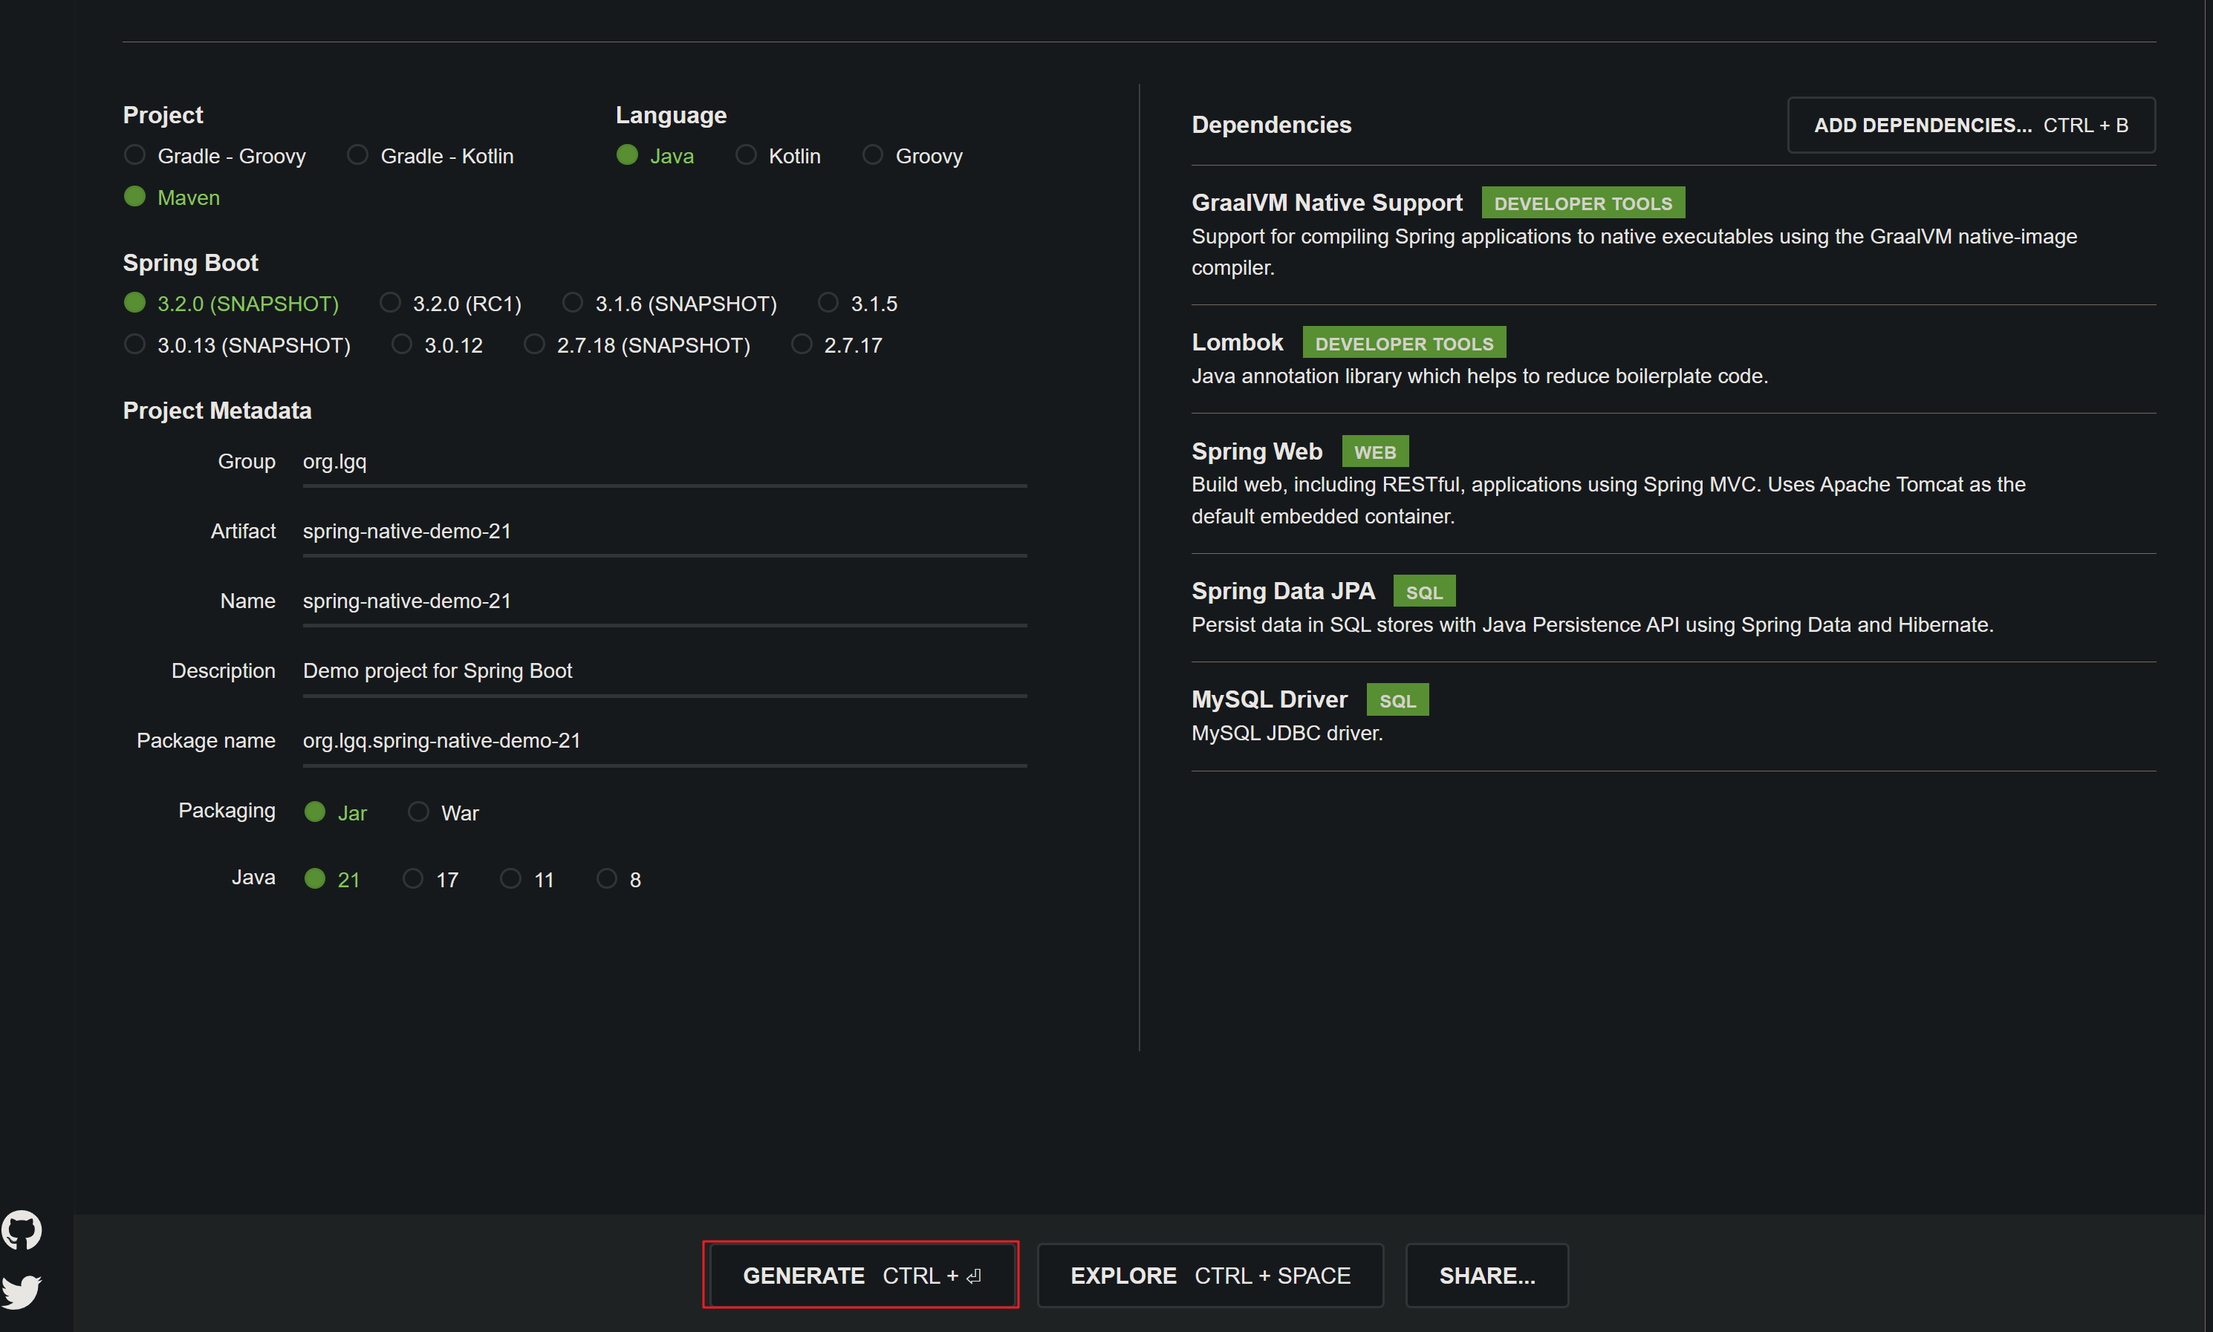Screen dimensions: 2213x1332
Task: Select Maven project type
Action: coord(172,197)
